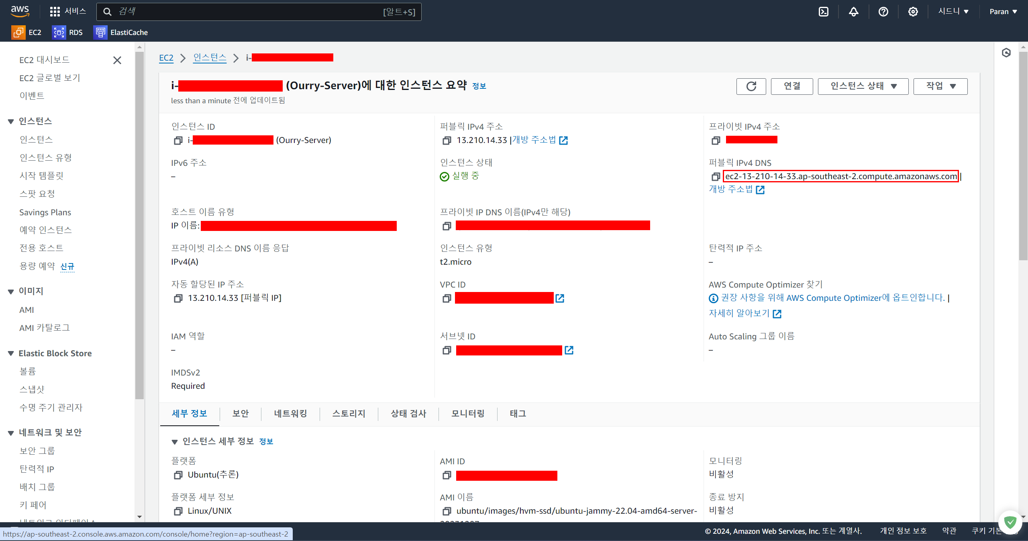Screen dimensions: 1028x541
Task: Switch to the 네트워킹 tab
Action: (x=291, y=414)
